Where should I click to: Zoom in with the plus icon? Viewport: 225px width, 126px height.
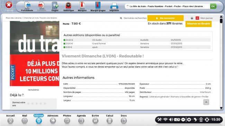pyautogui.click(x=189, y=119)
